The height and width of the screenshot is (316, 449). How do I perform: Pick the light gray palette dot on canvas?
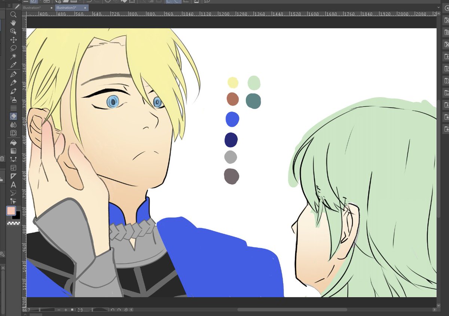click(x=230, y=157)
